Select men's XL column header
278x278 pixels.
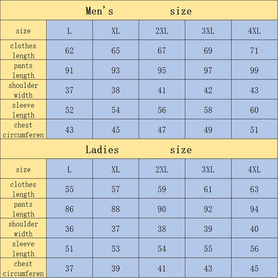click(x=116, y=31)
